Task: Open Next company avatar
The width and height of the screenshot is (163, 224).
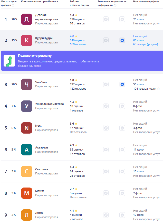Action: pos(27,128)
